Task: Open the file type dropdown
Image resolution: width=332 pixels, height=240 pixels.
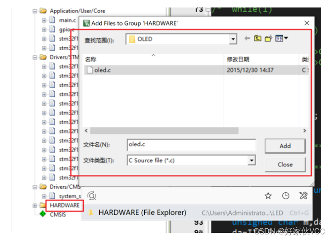Action: [x=251, y=160]
